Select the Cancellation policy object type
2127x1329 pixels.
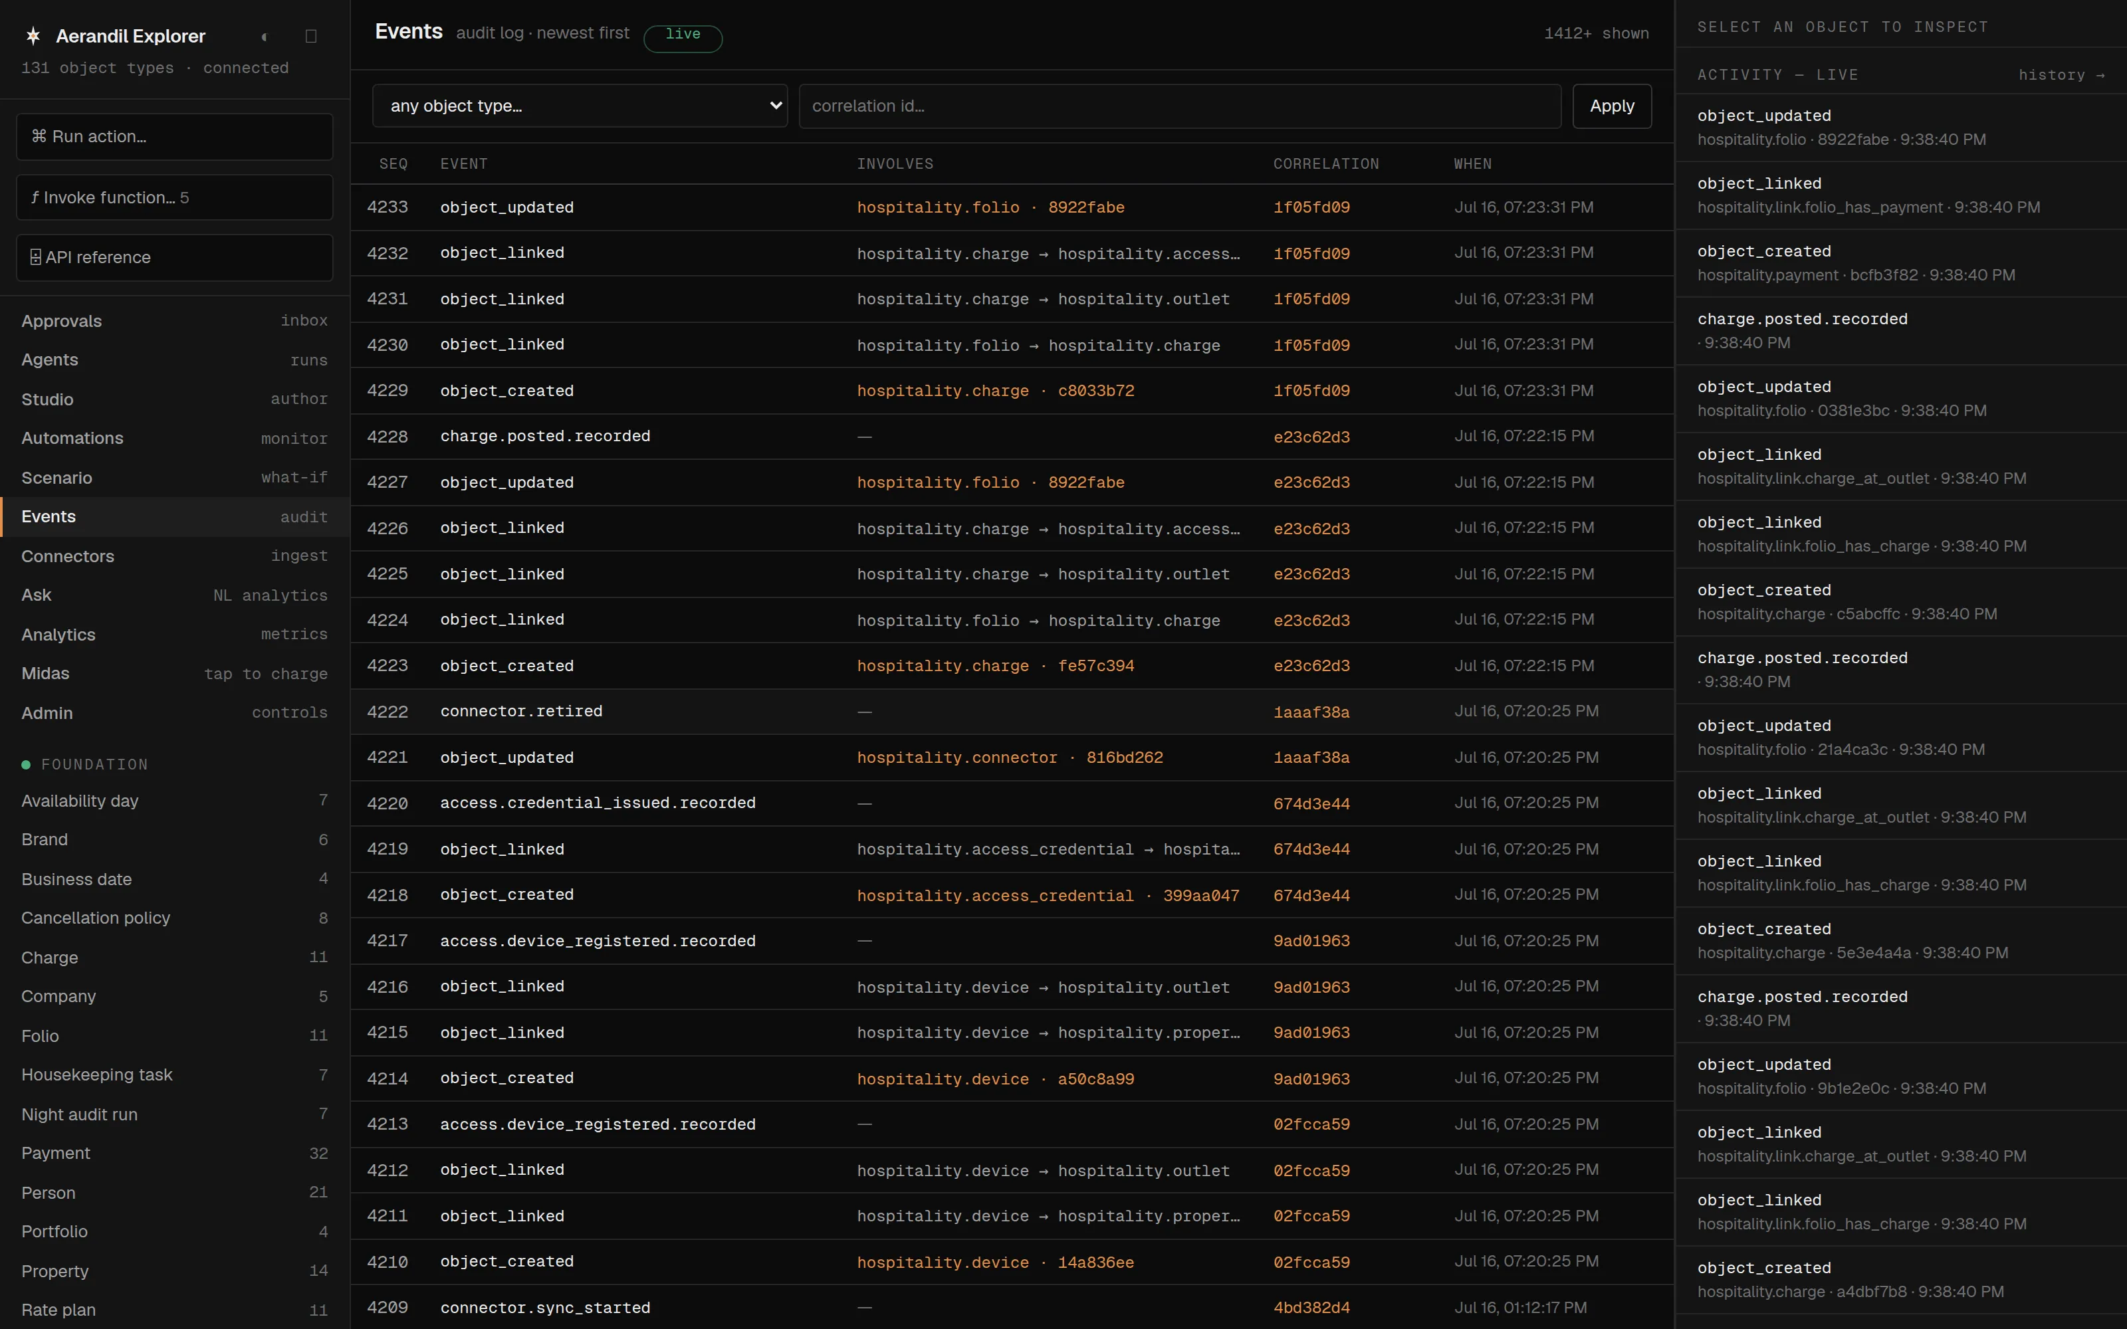coord(174,918)
